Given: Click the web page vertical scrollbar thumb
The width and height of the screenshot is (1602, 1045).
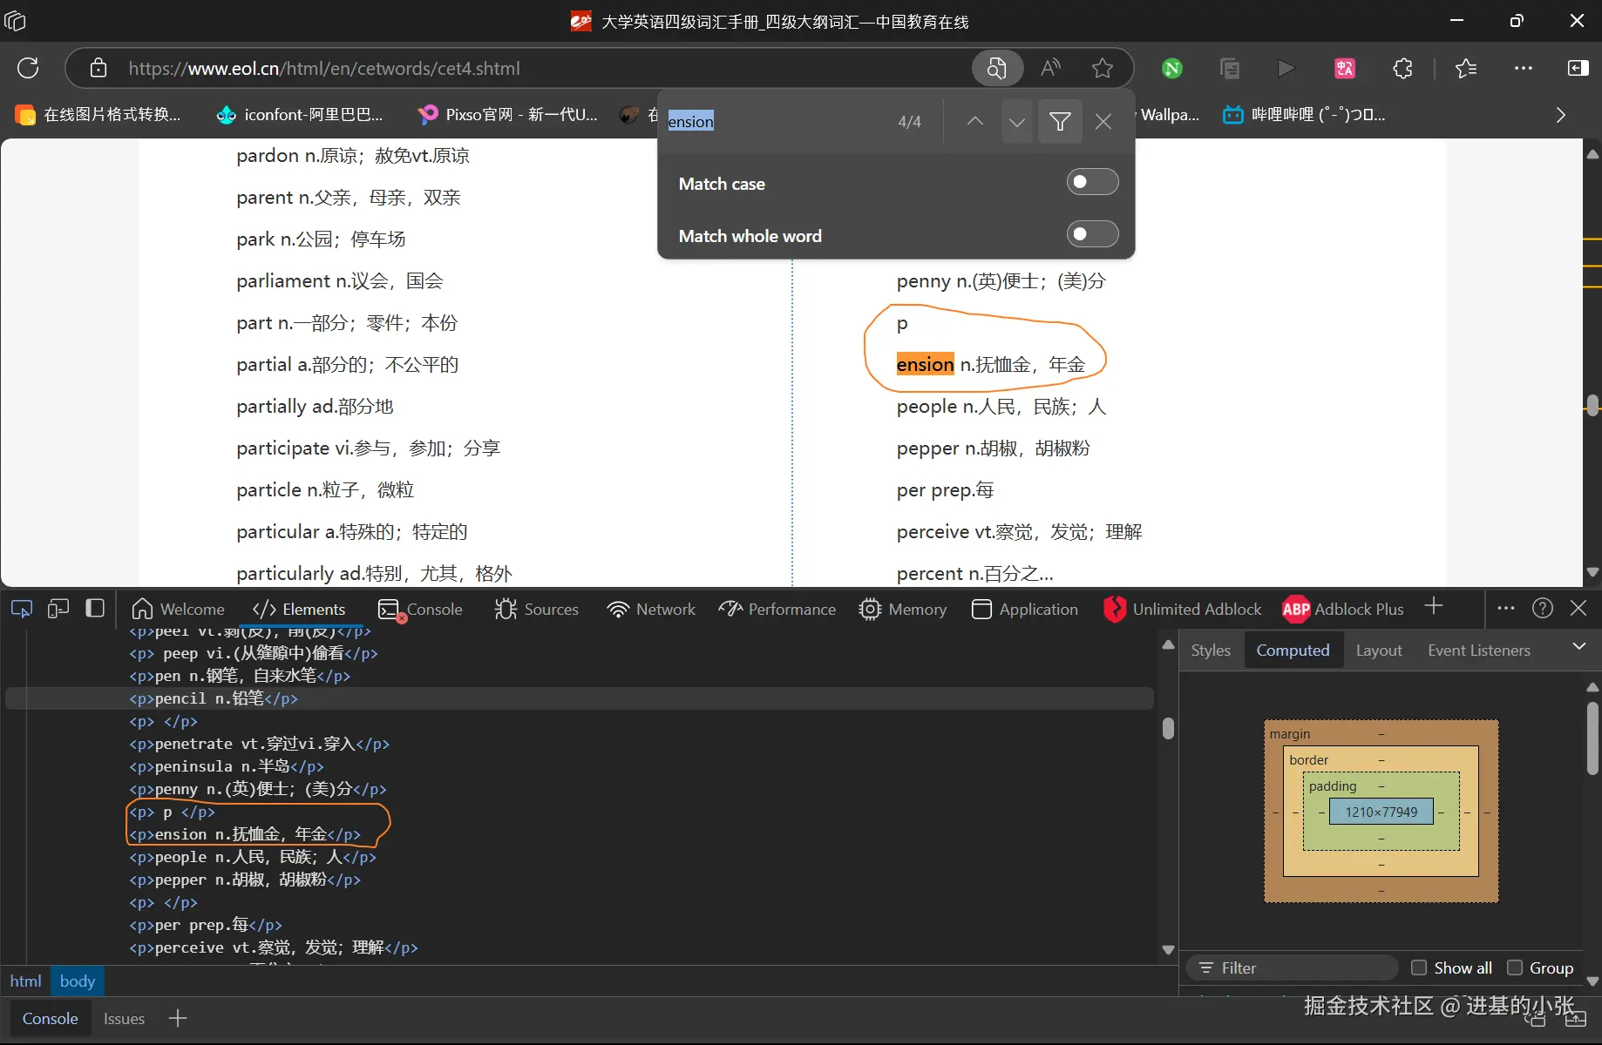Looking at the screenshot, I should tap(1592, 406).
